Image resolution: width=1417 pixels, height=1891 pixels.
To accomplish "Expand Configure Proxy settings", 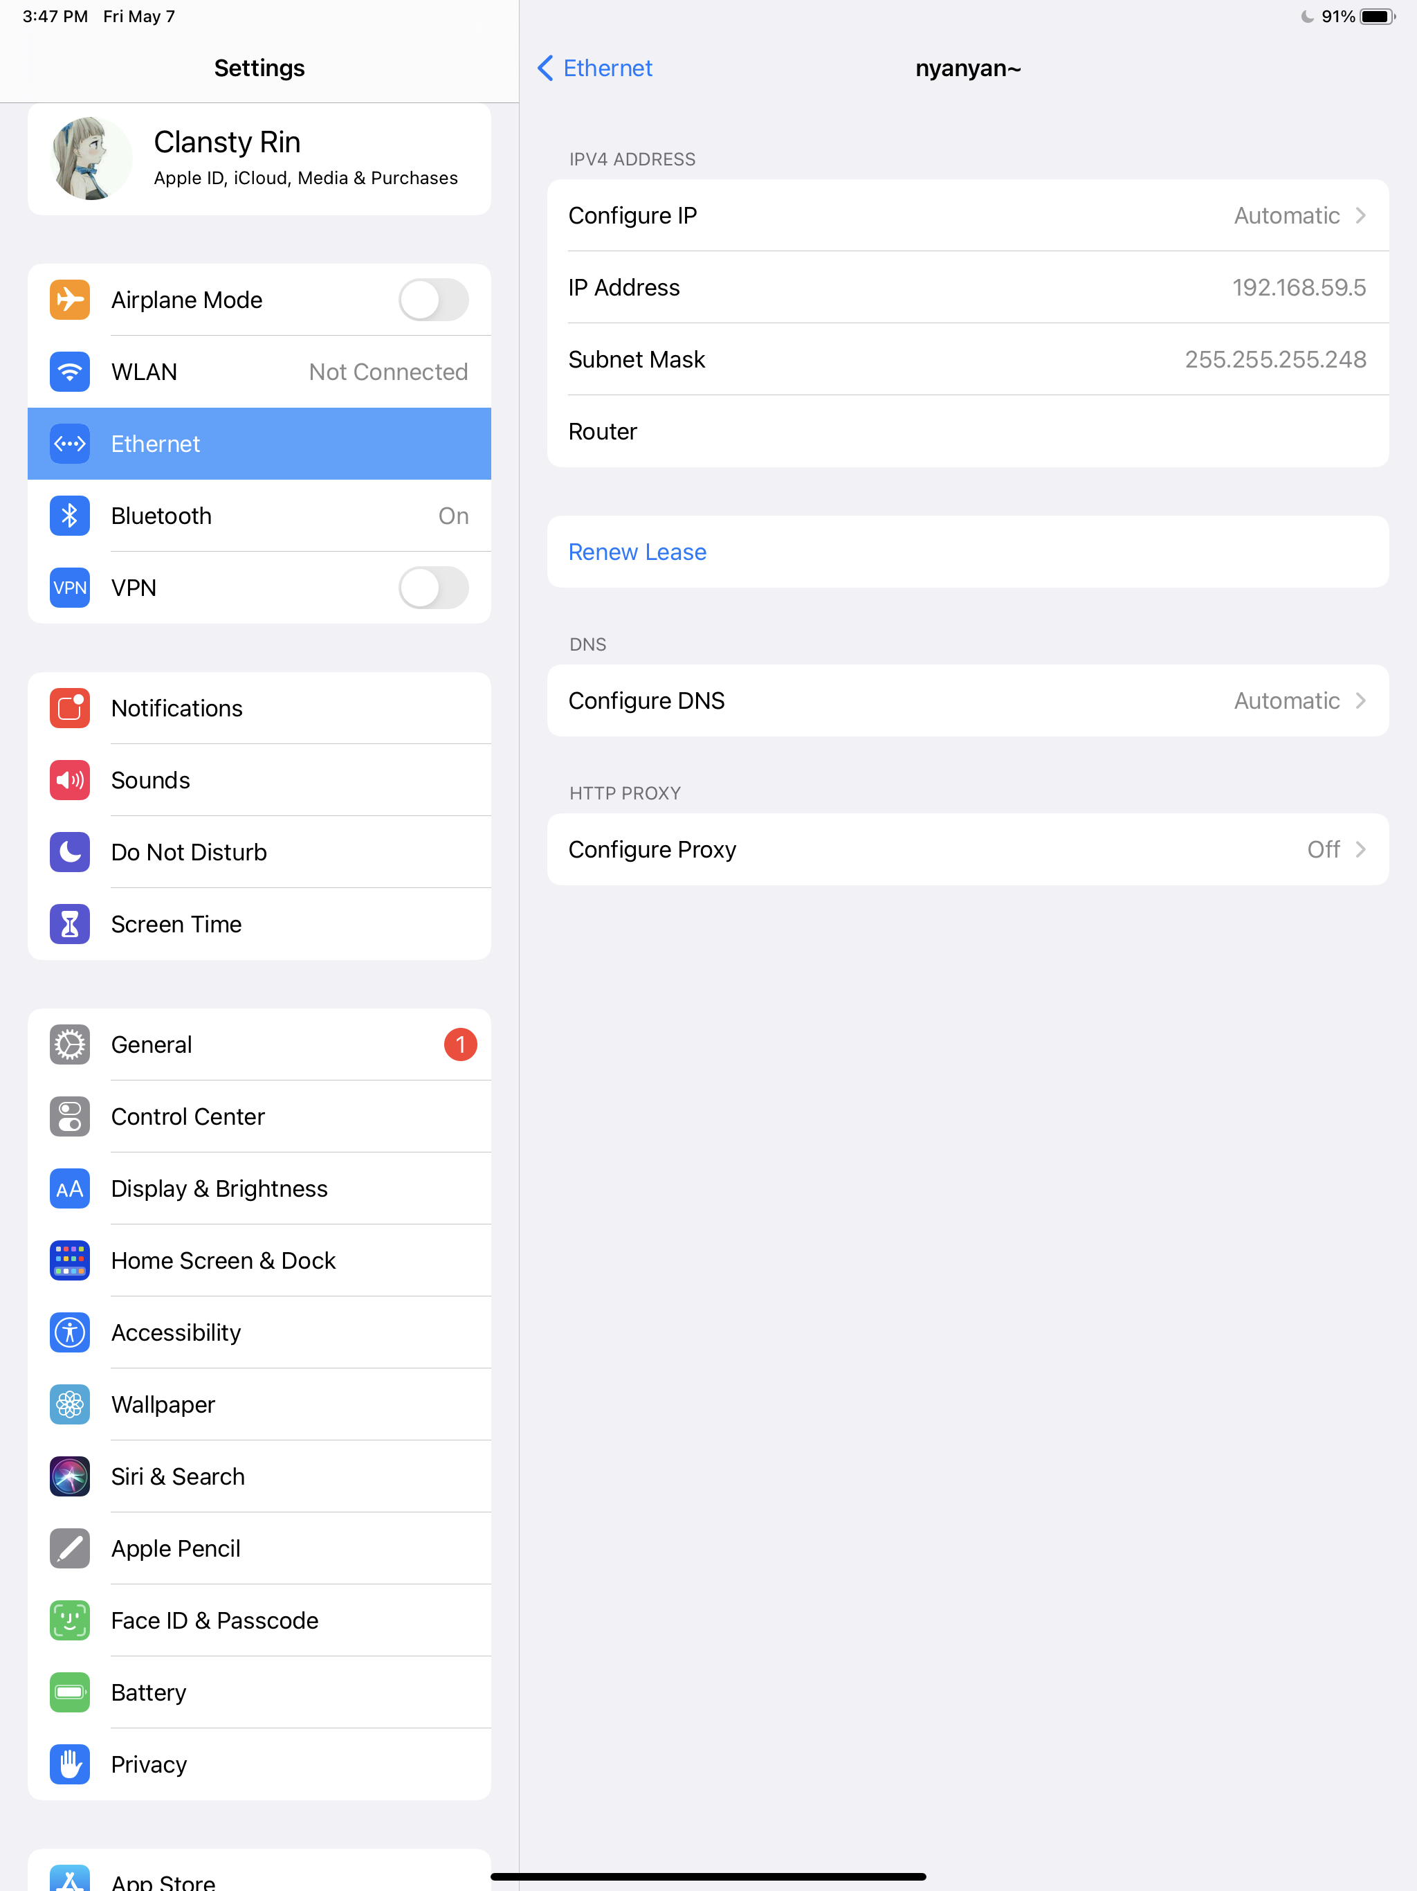I will (967, 849).
